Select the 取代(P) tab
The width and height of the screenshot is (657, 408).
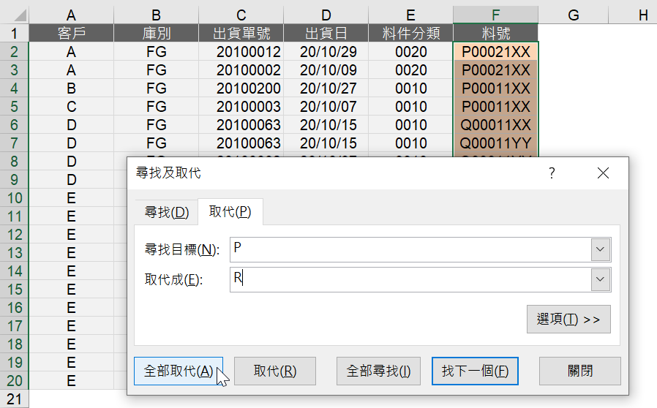click(230, 212)
